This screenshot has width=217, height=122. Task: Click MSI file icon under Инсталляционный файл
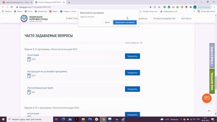click(29, 92)
